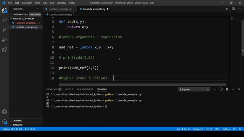Open the Explorer view in activity bar
The height and width of the screenshot is (137, 244).
tap(4, 10)
